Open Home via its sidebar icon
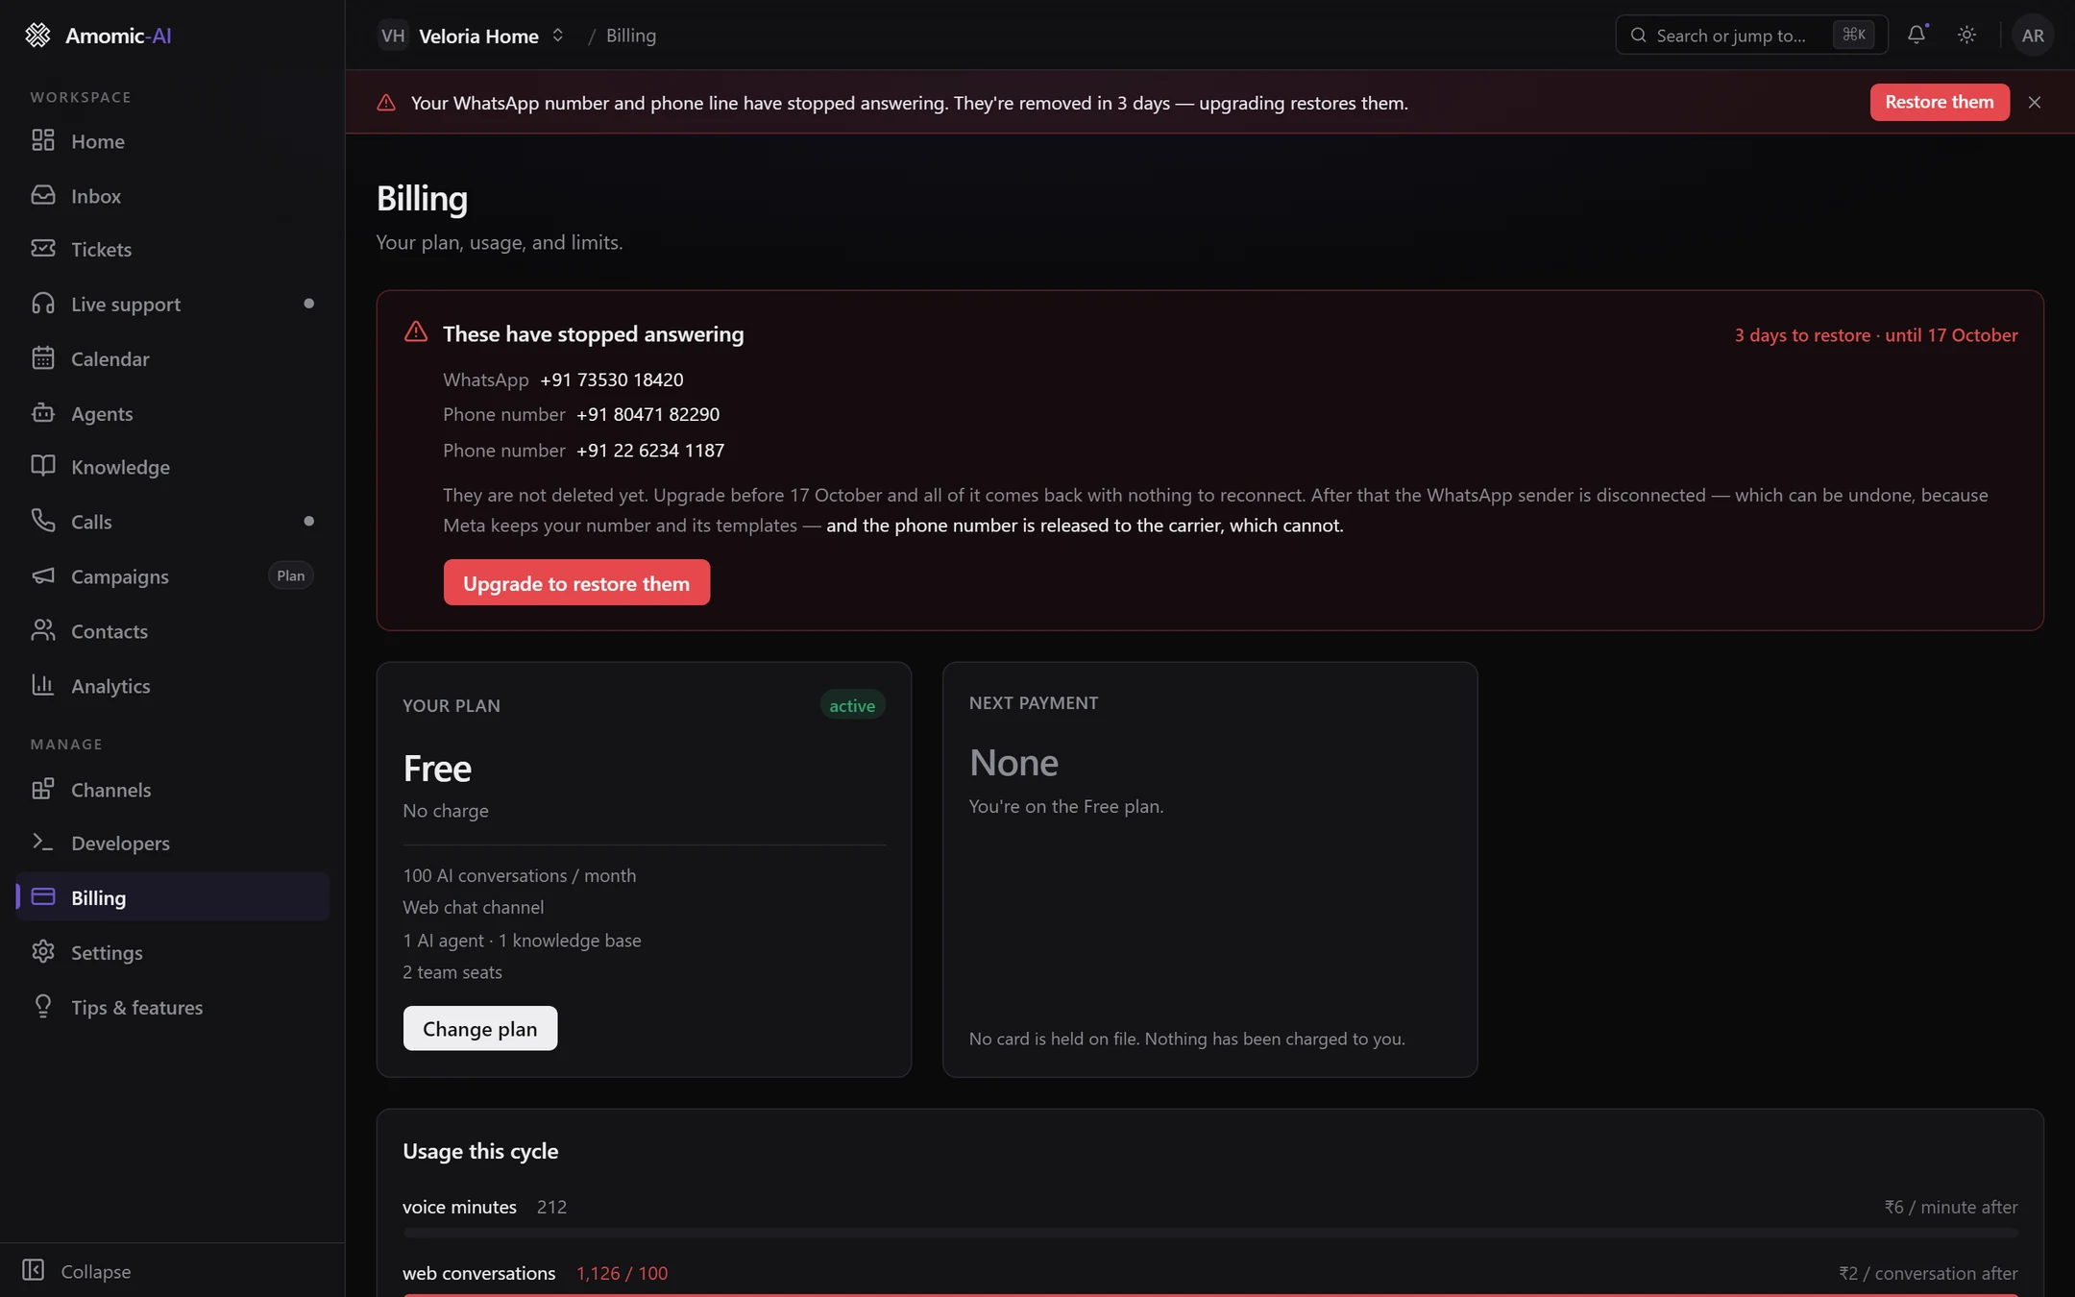This screenshot has height=1297, width=2075. [43, 140]
